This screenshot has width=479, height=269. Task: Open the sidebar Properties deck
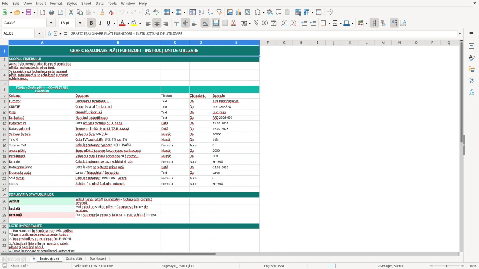pos(471,46)
